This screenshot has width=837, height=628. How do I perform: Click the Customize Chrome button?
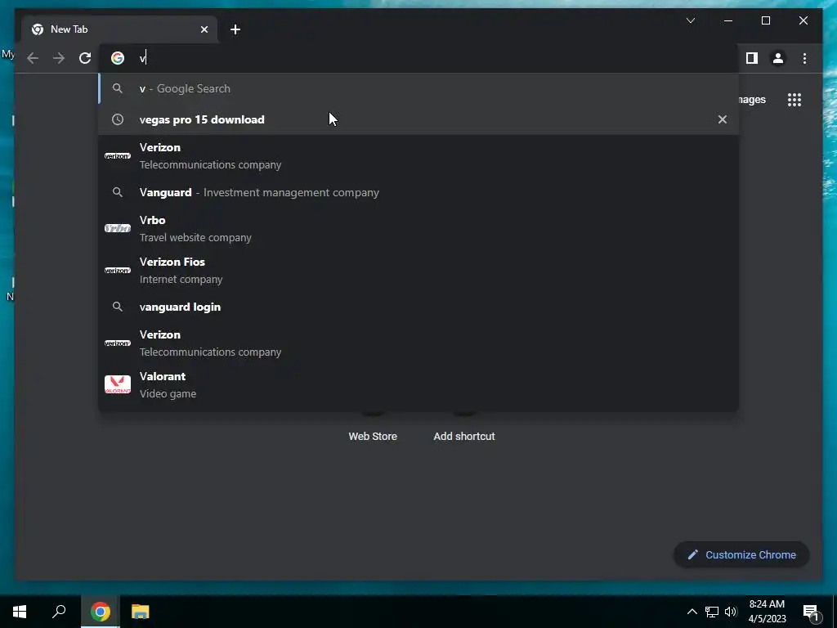(x=741, y=555)
